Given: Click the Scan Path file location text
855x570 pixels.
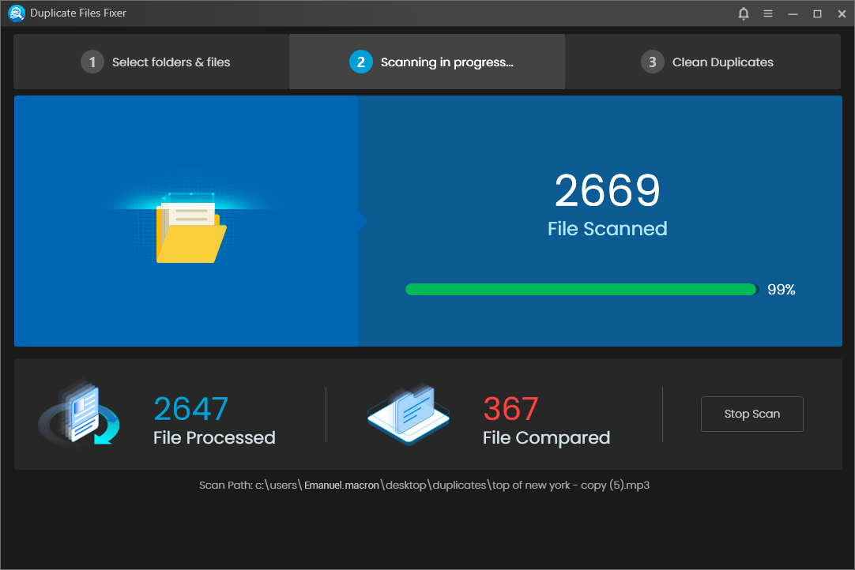Looking at the screenshot, I should (x=427, y=485).
